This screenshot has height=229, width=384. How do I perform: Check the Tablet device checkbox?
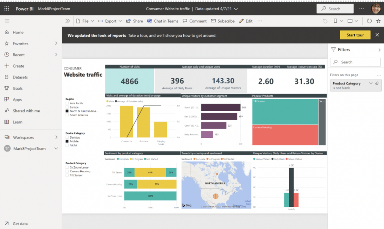67,145
